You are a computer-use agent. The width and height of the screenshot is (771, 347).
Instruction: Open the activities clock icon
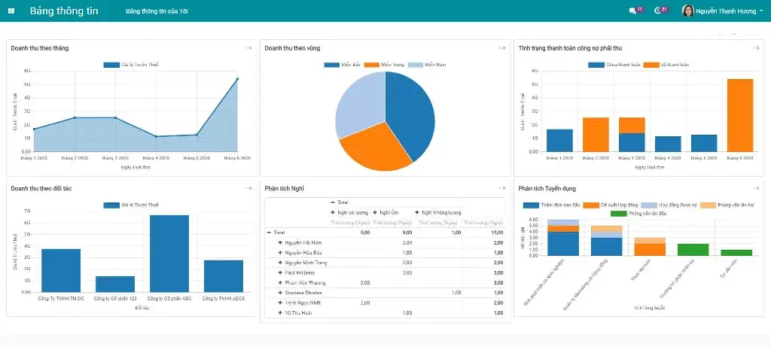[658, 11]
